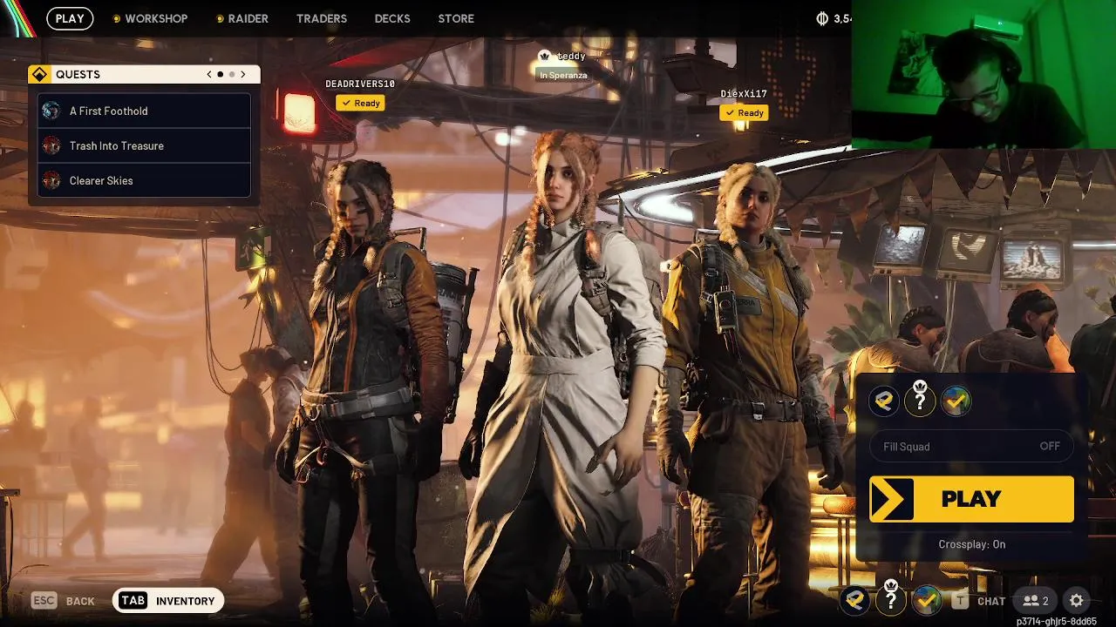1116x627 pixels.
Task: Open the TRADERS tab
Action: [322, 18]
